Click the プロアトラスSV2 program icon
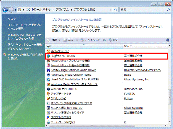Screen dimensions: 173x129 click(48, 117)
